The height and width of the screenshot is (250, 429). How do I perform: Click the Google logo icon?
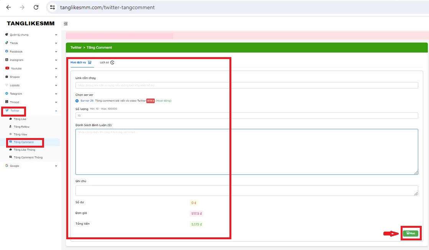[7, 166]
